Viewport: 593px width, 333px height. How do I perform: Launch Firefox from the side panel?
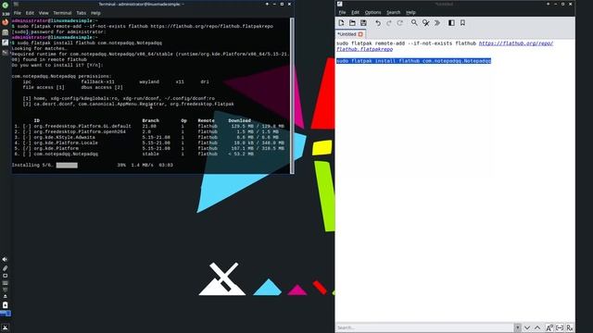pos(6,22)
